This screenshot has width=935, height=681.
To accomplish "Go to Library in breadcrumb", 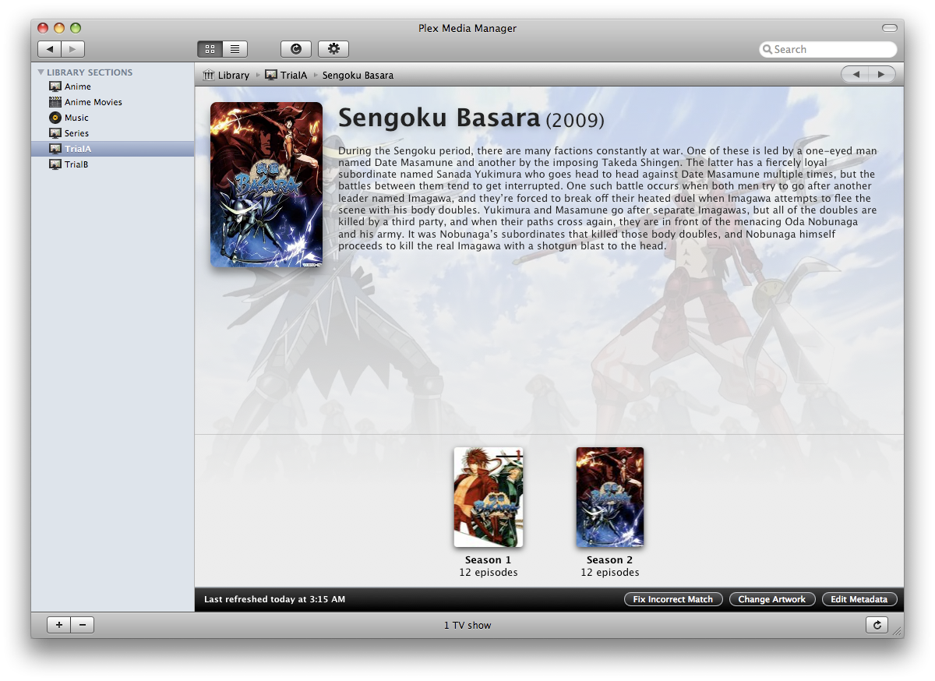I will pyautogui.click(x=234, y=76).
